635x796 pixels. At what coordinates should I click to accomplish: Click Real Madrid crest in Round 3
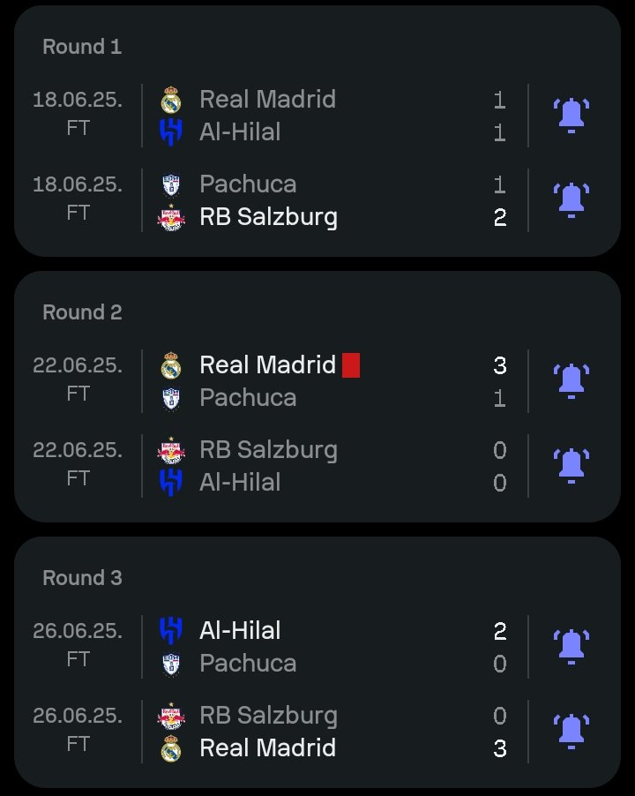(x=171, y=748)
